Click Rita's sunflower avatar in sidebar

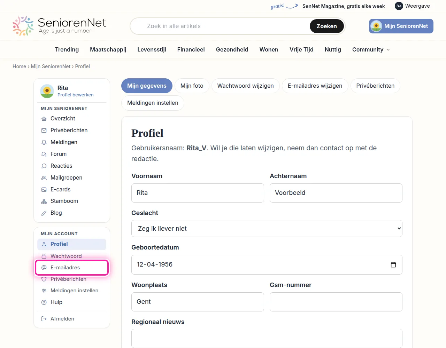47,91
